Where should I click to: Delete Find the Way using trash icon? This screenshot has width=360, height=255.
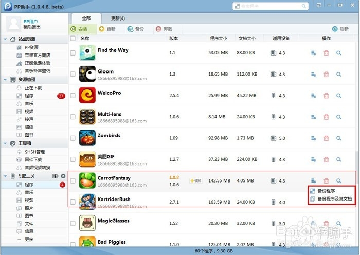326,53
